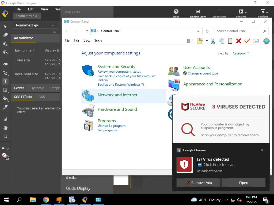Open System and Security category
This screenshot has height=205, width=274.
(x=116, y=67)
